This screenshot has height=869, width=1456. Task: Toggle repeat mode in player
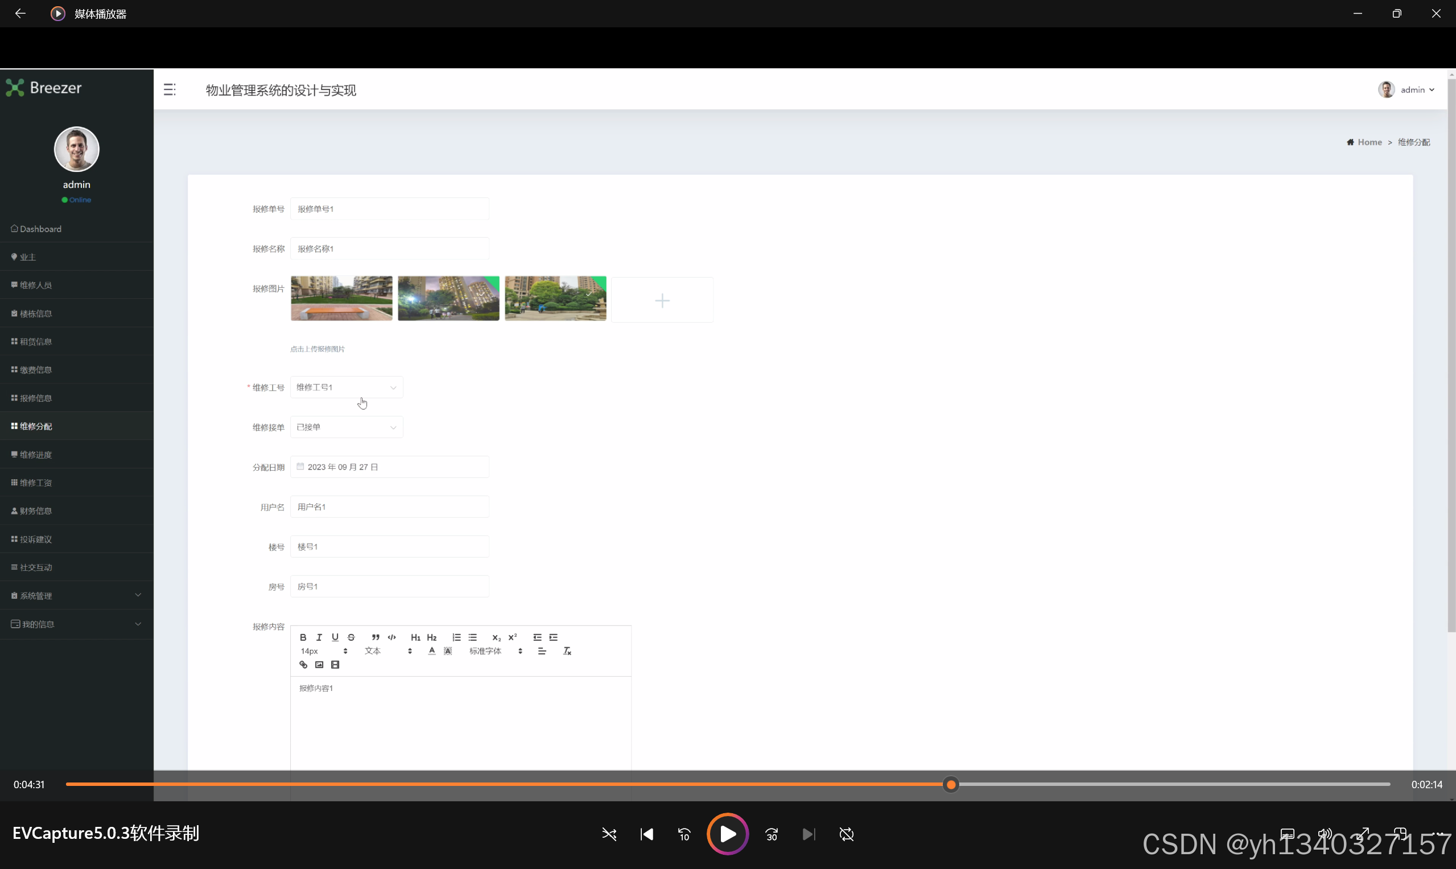[x=847, y=834]
